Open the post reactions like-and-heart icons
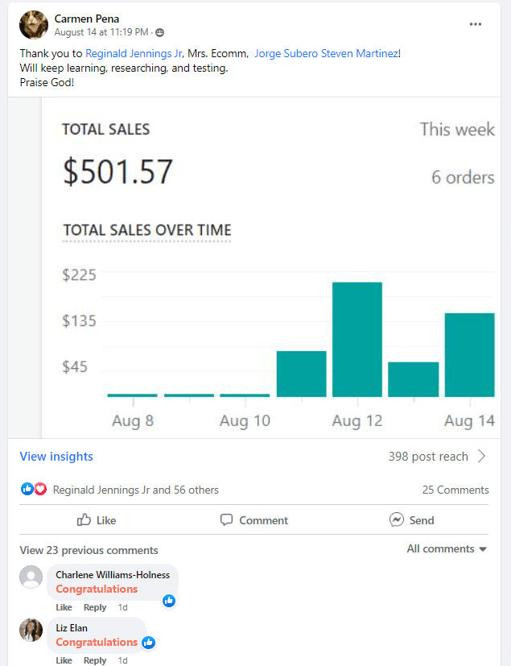Image resolution: width=511 pixels, height=666 pixels. (34, 489)
